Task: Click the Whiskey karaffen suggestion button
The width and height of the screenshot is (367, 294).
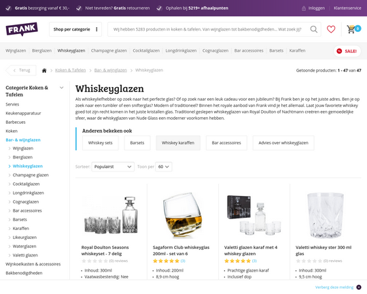Action: click(178, 143)
